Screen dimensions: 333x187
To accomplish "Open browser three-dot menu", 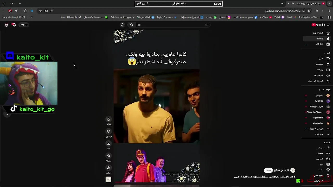I will point(4,11).
